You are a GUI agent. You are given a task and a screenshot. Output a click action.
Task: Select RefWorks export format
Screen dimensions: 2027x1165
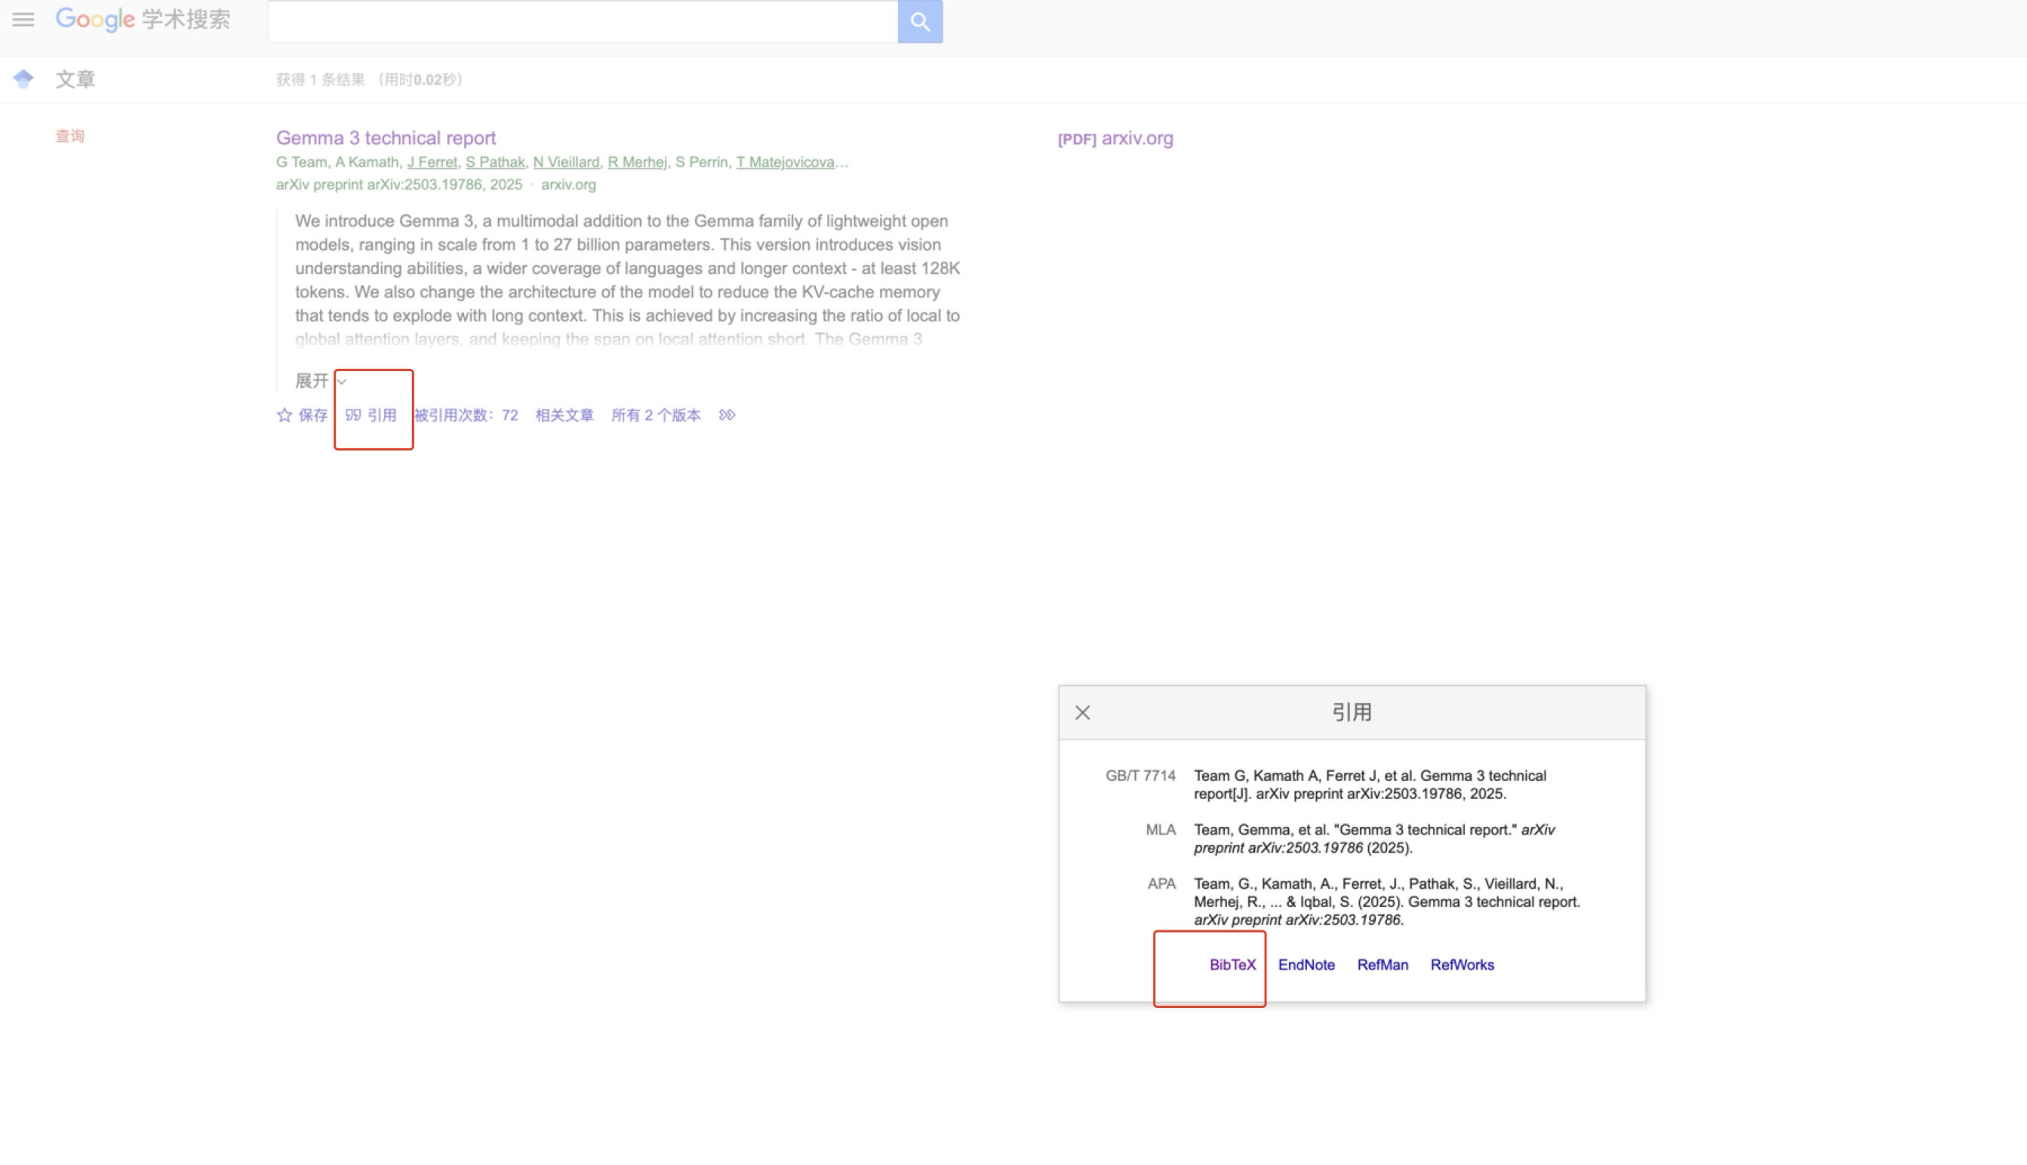point(1461,964)
